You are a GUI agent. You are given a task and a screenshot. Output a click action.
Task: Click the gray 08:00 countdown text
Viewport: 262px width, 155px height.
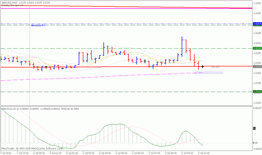pyautogui.click(x=215, y=67)
